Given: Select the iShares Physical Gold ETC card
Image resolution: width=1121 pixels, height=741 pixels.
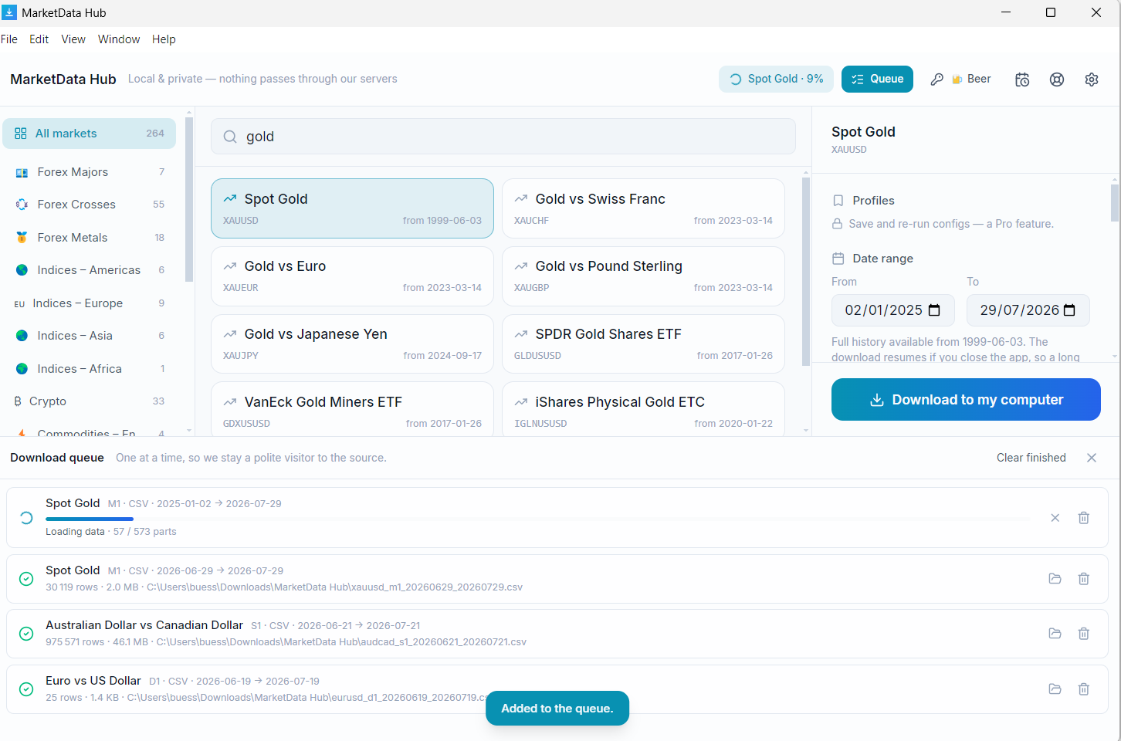Looking at the screenshot, I should tap(643, 410).
